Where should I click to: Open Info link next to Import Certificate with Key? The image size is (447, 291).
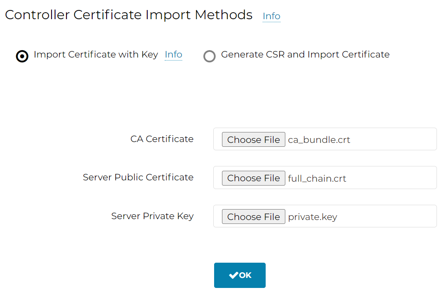pos(173,54)
